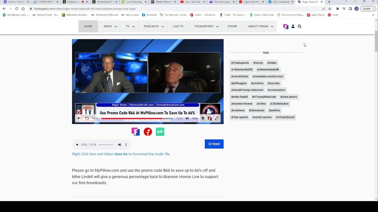The height and width of the screenshot is (212, 378).
Task: Expand the ABOUT FRANK menu
Action: (260, 26)
